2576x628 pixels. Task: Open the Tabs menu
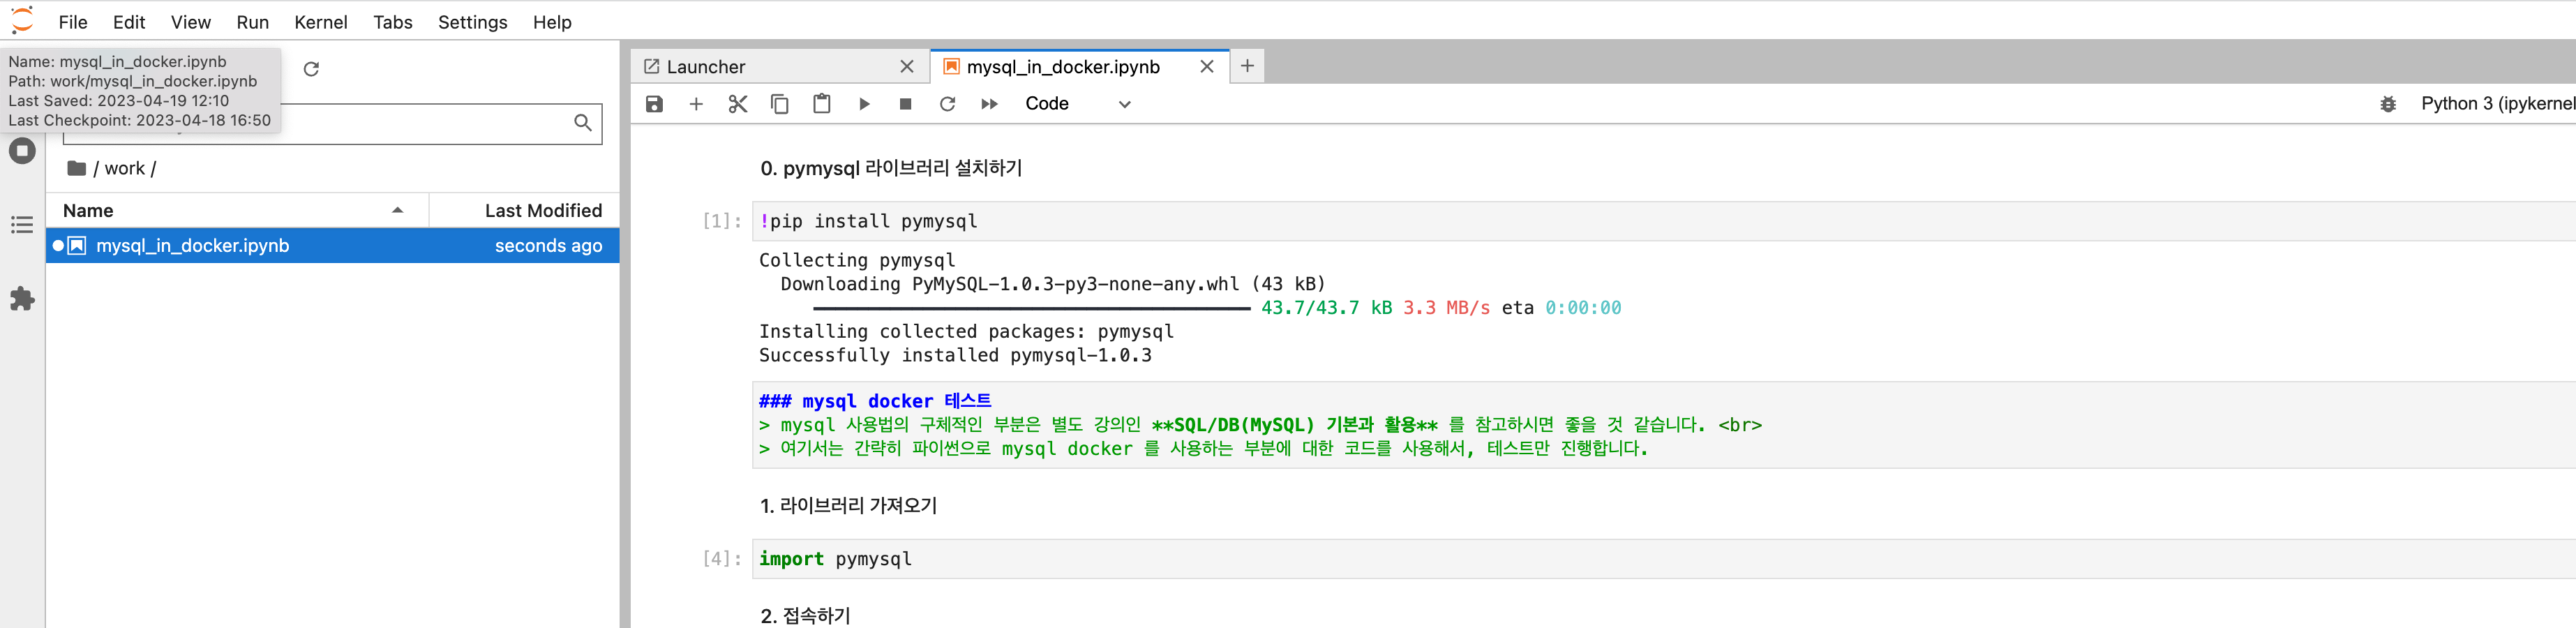coord(392,22)
